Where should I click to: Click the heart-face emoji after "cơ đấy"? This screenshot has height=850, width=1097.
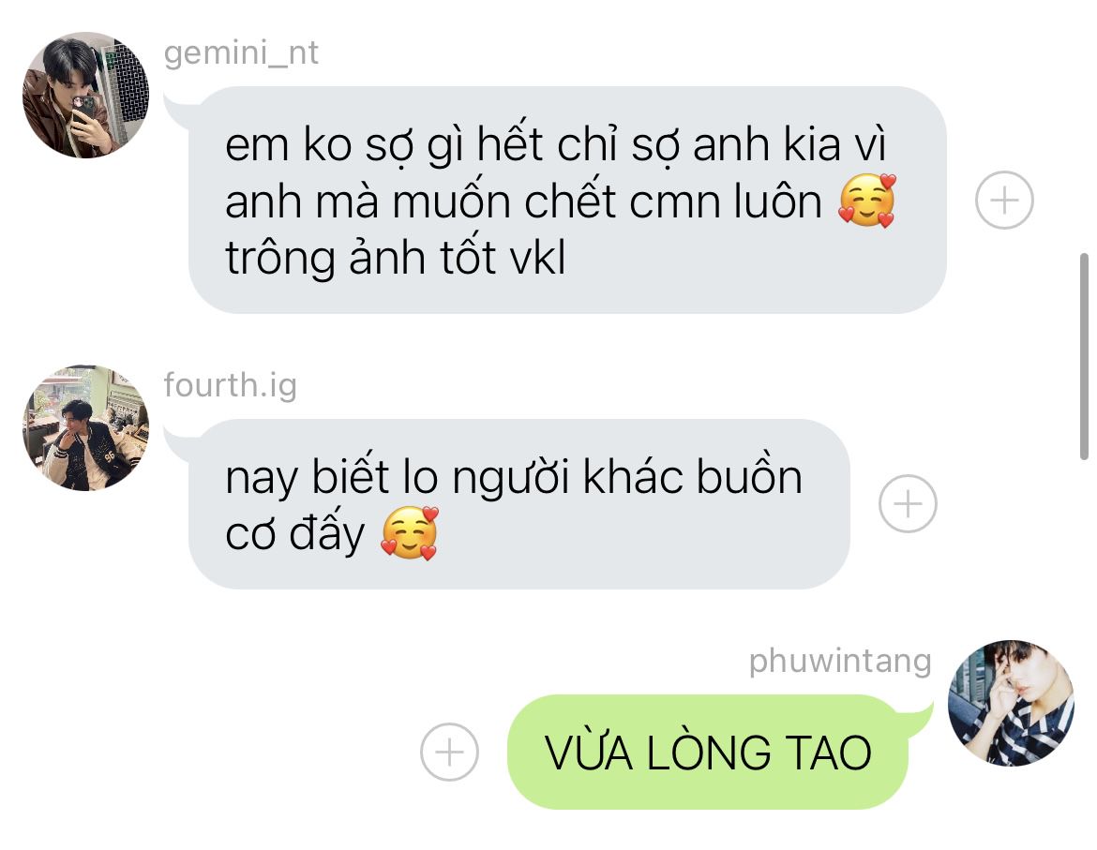pyautogui.click(x=410, y=533)
